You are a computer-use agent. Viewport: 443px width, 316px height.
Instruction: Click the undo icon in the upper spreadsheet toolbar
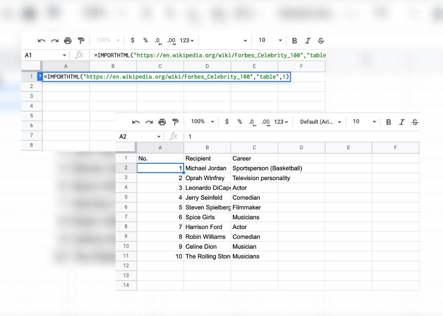41,41
